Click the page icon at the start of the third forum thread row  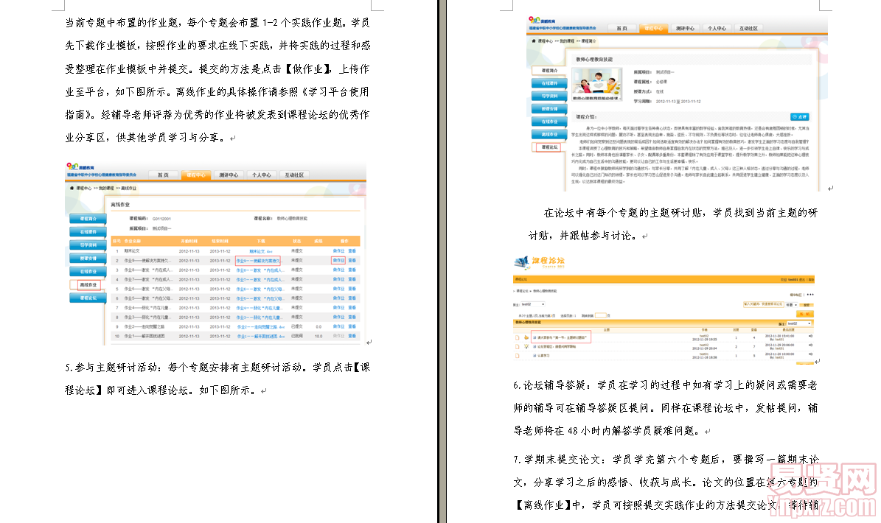point(518,355)
